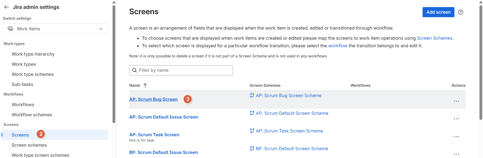This screenshot has width=483, height=158.
Task: Sort by the Name column header
Action: tap(135, 85)
